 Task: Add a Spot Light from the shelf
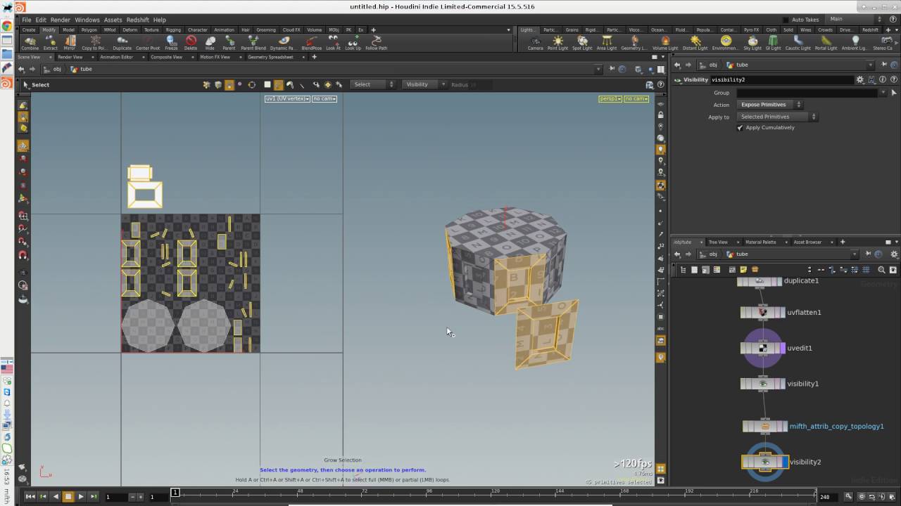coord(582,43)
